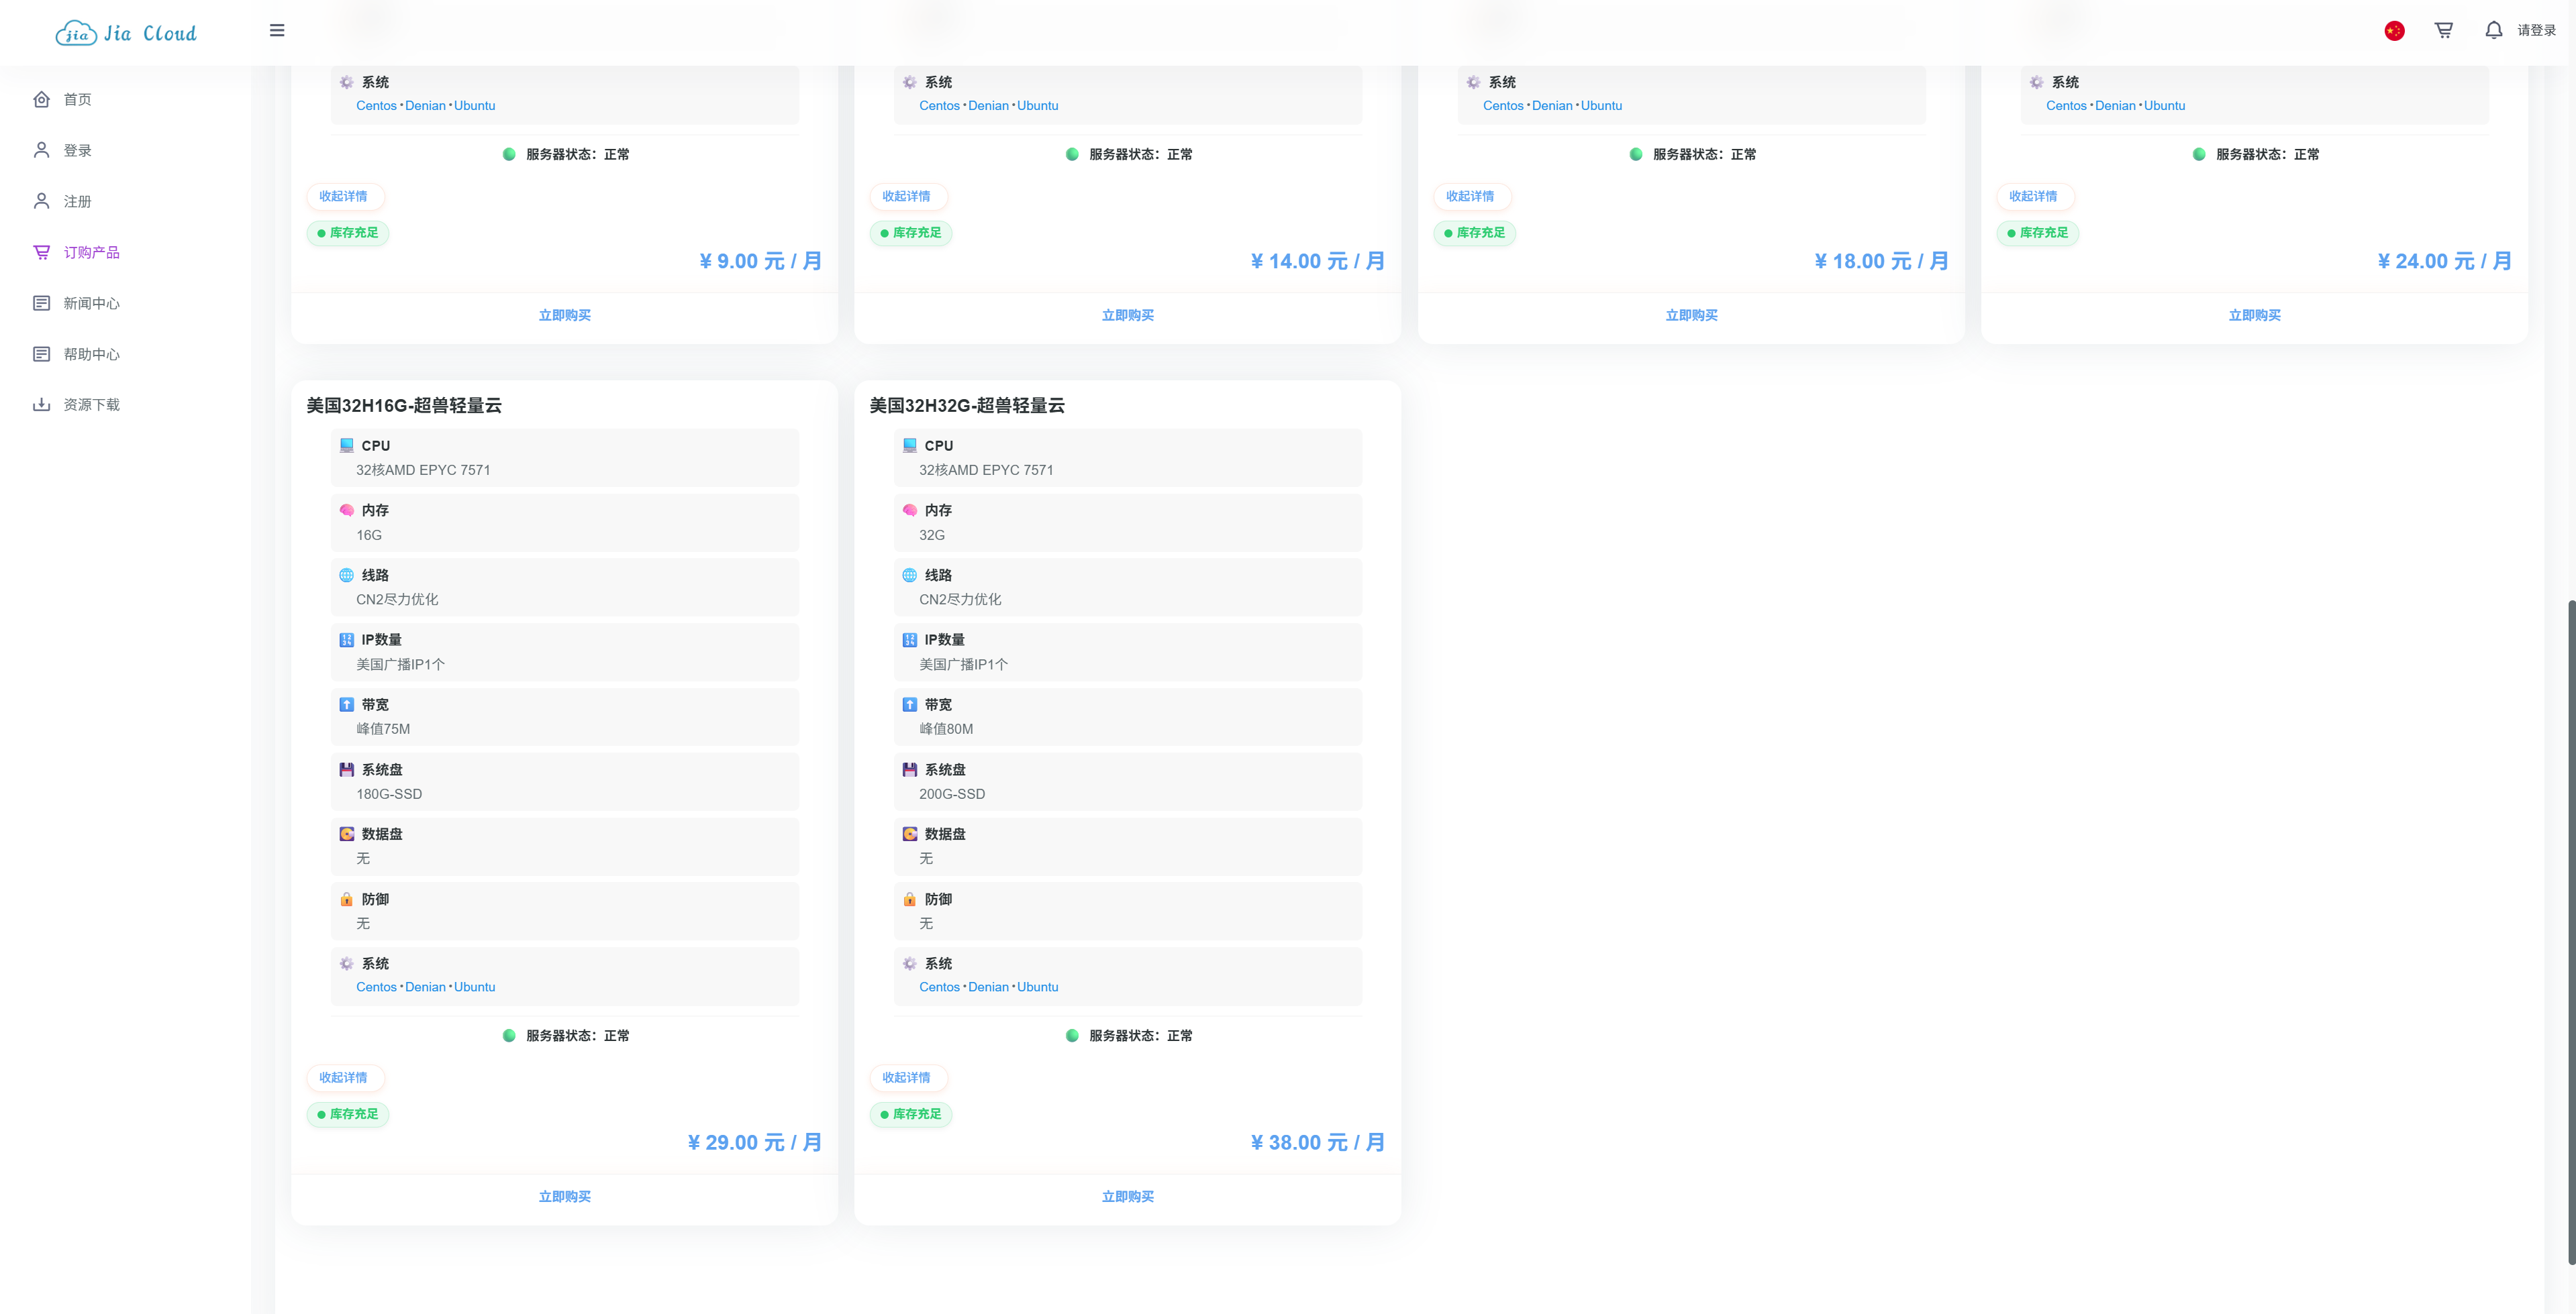
Task: Open the shopping cart icon in header
Action: point(2443,30)
